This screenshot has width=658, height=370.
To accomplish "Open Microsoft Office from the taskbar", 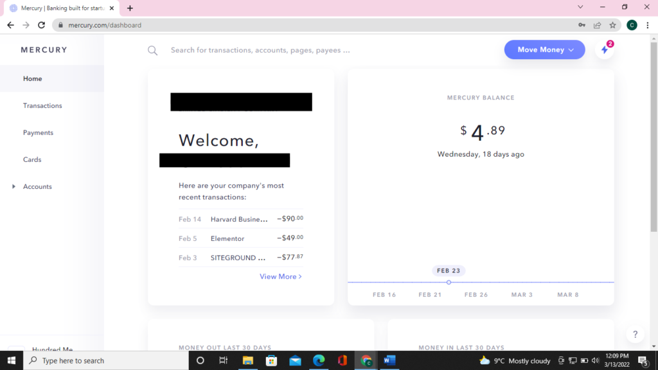I will pos(342,360).
